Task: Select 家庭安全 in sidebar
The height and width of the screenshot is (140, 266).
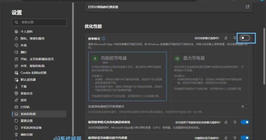Action: click(39, 93)
